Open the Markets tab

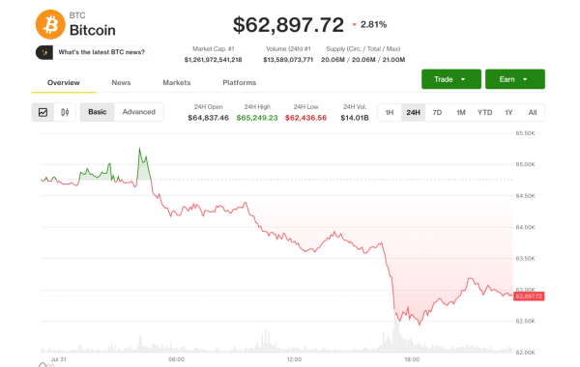[177, 83]
